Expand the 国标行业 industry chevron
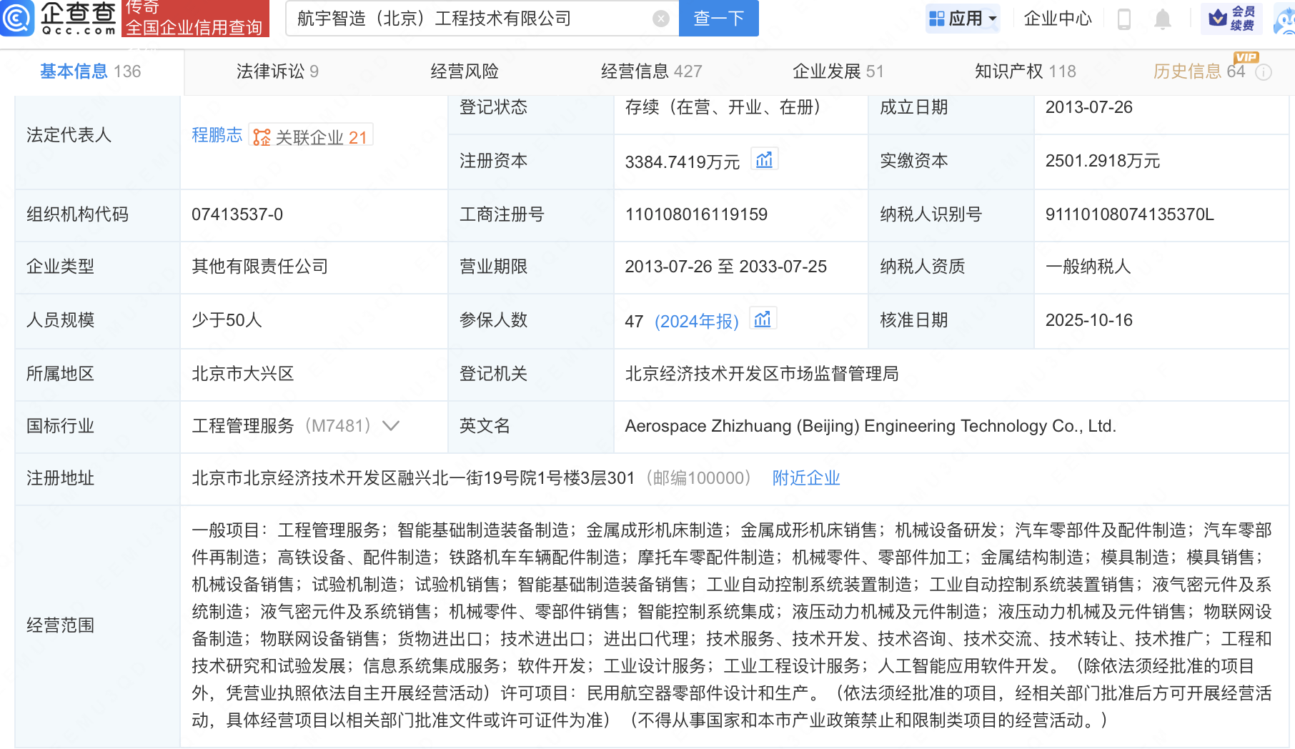Viewport: 1295px width, 749px height. point(391,426)
